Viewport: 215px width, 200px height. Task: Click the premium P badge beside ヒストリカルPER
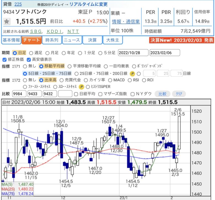pyautogui.click(x=81, y=87)
